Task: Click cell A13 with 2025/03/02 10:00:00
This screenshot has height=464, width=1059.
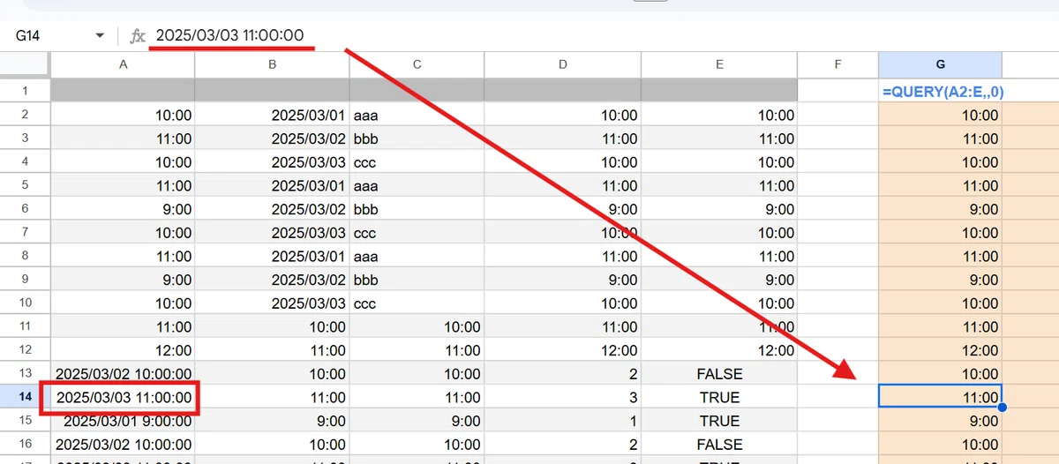Action: pyautogui.click(x=123, y=374)
